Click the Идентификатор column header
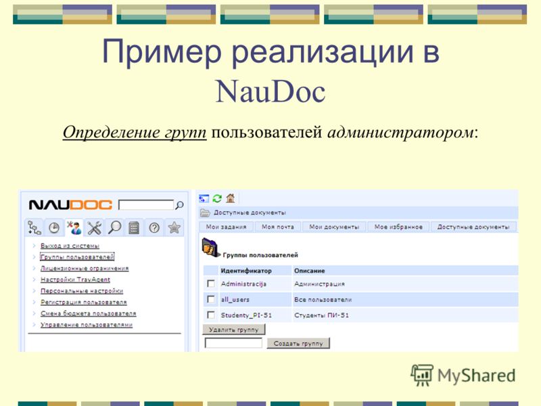Screen dimensions: 541x406 [246, 271]
